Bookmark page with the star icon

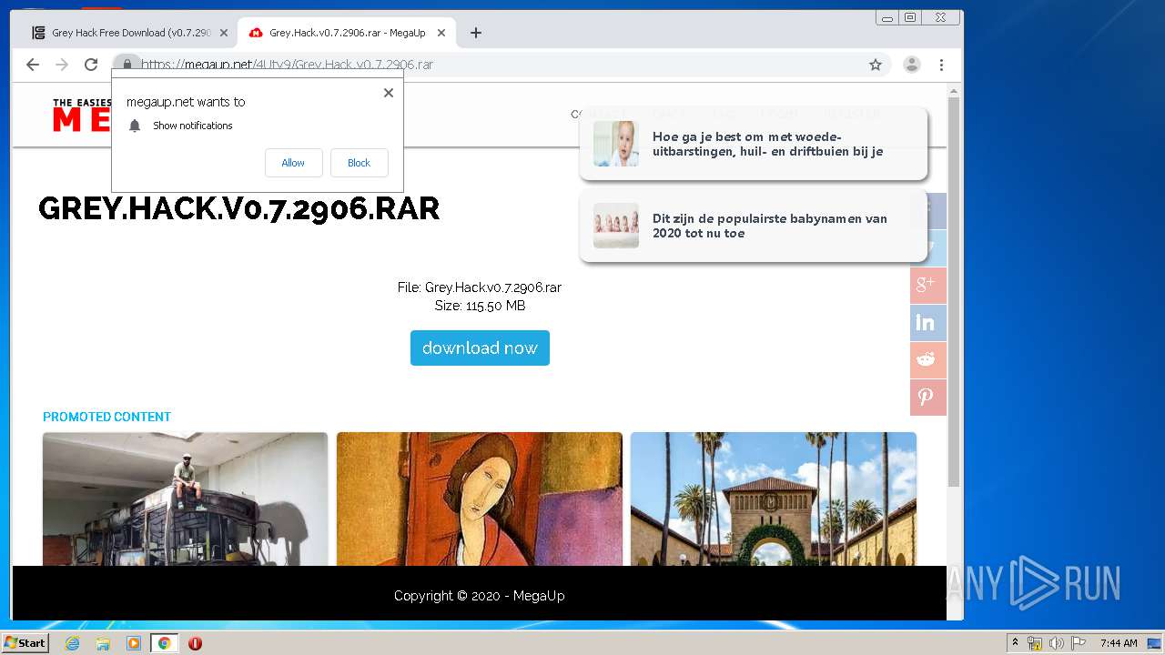coord(876,65)
